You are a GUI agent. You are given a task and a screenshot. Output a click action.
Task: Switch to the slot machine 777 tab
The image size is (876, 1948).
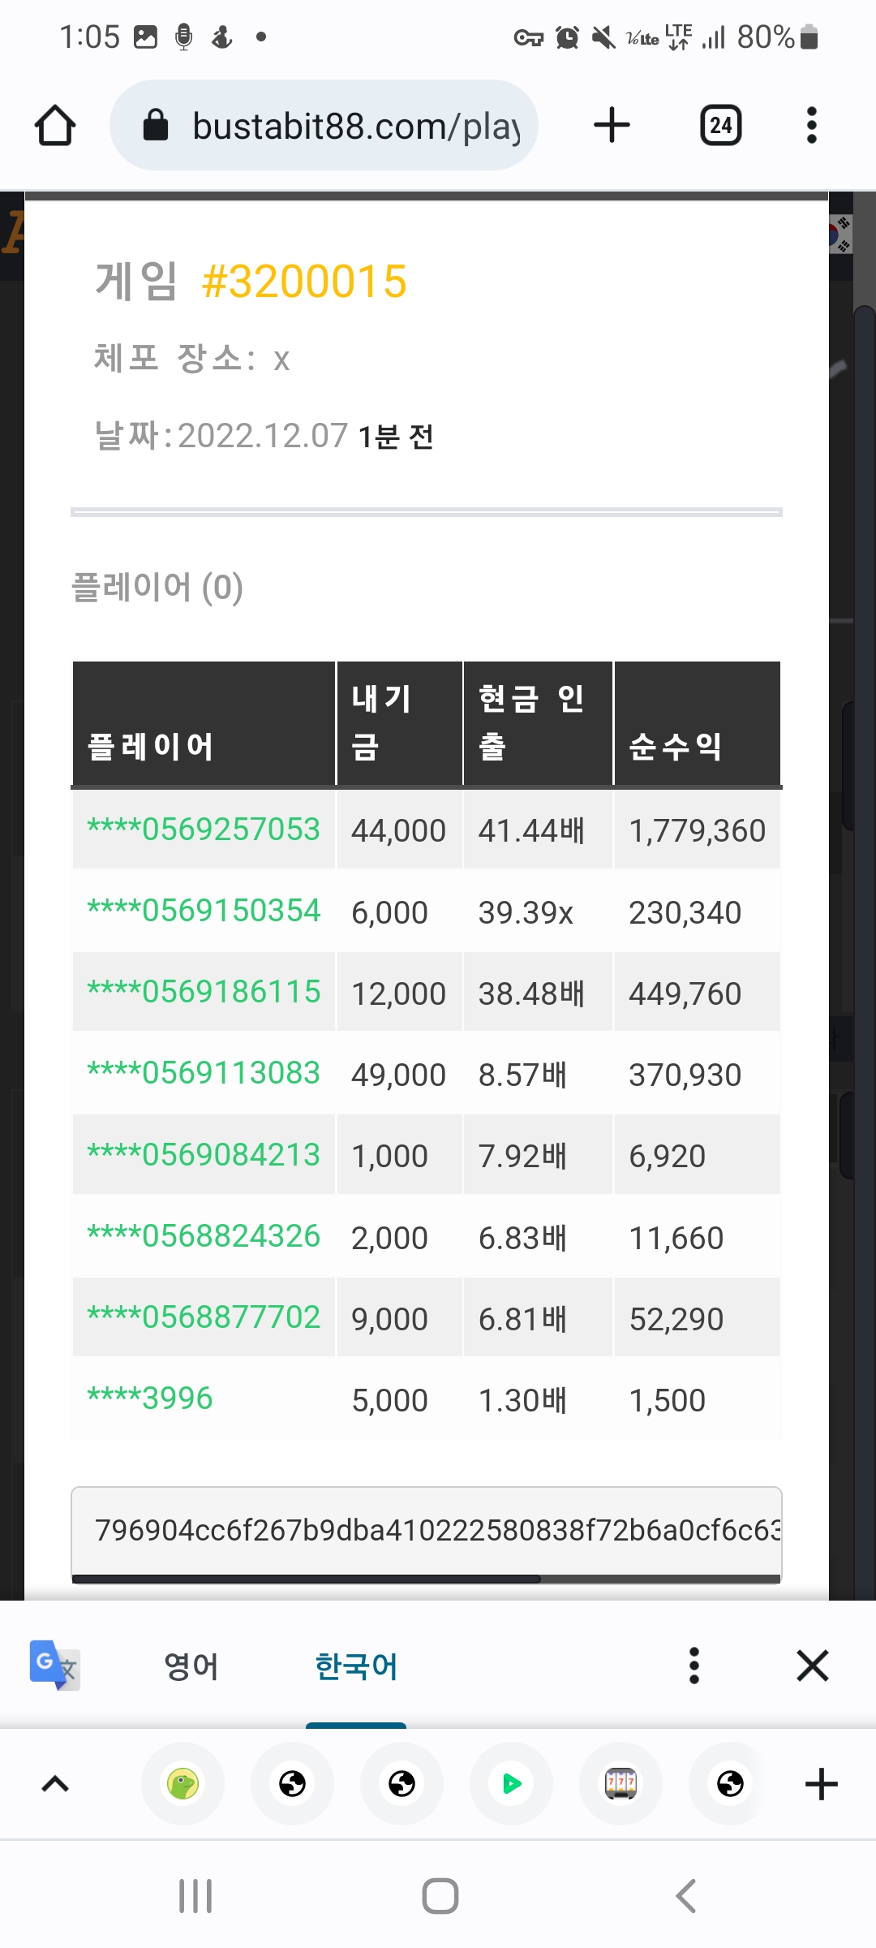pos(620,1783)
